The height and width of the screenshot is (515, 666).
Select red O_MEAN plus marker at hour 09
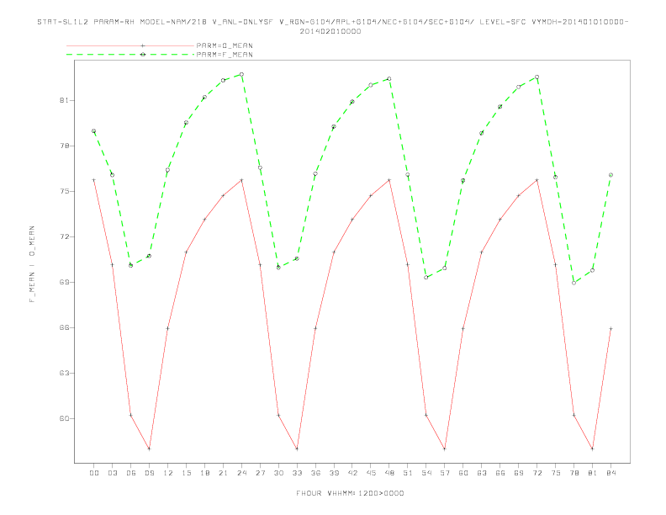tap(149, 449)
